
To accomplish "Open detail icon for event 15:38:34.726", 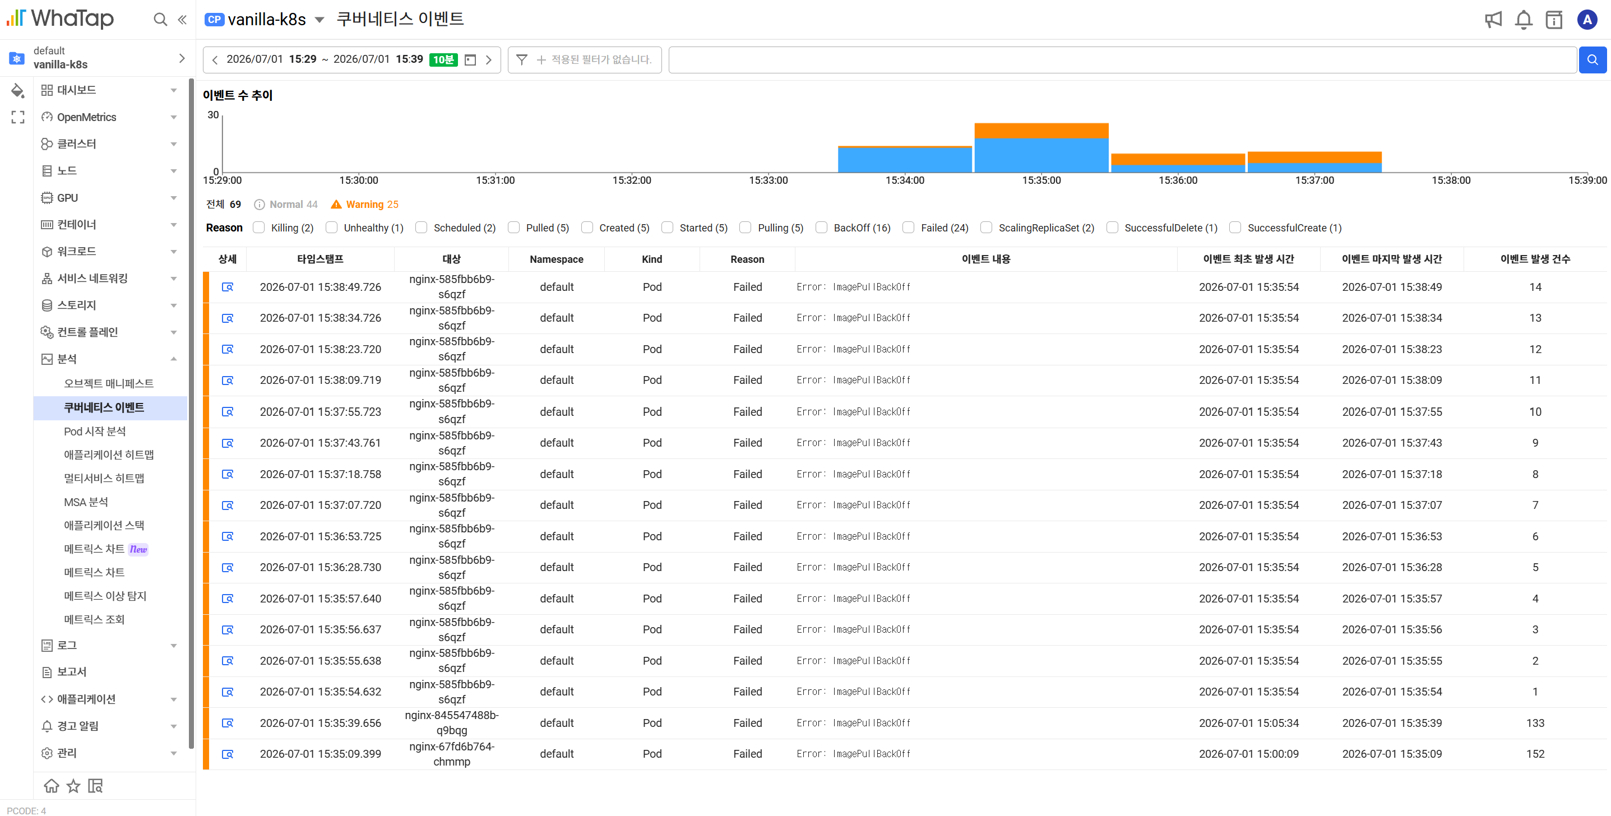I will (x=228, y=318).
